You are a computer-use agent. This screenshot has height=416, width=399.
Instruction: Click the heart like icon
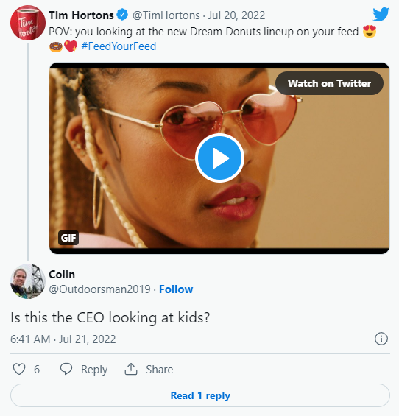point(19,369)
